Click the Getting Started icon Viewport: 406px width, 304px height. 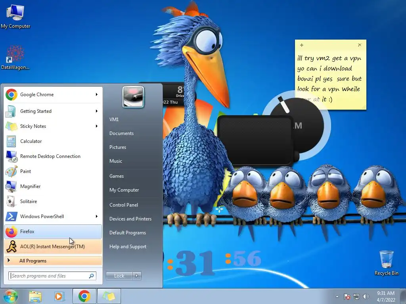point(11,111)
